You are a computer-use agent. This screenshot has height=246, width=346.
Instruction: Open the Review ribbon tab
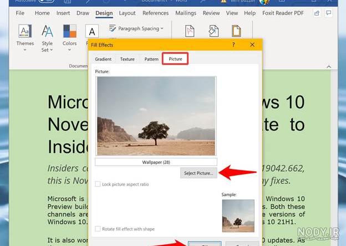[211, 13]
